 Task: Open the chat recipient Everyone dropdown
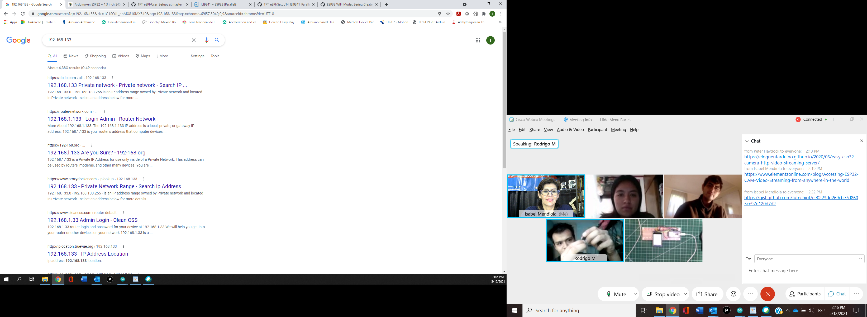809,259
